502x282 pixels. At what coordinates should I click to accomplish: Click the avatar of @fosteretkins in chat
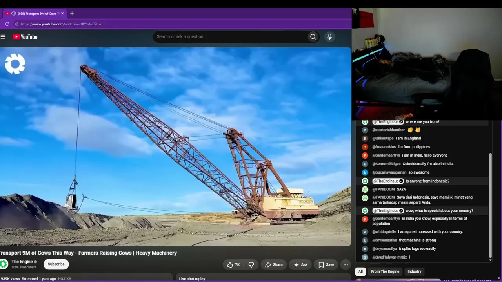click(x=365, y=147)
